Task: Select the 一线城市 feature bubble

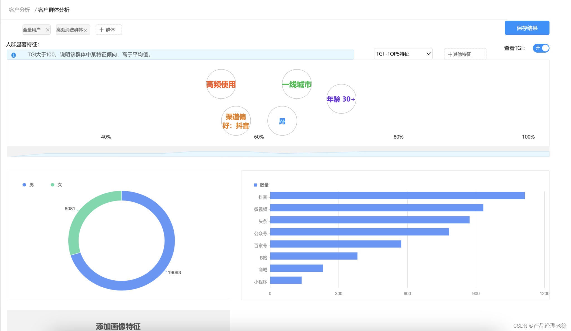Action: click(297, 84)
